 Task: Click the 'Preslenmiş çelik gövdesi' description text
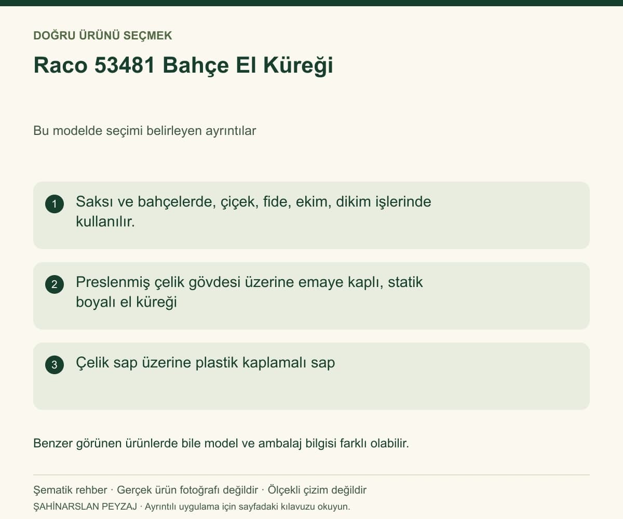(249, 292)
